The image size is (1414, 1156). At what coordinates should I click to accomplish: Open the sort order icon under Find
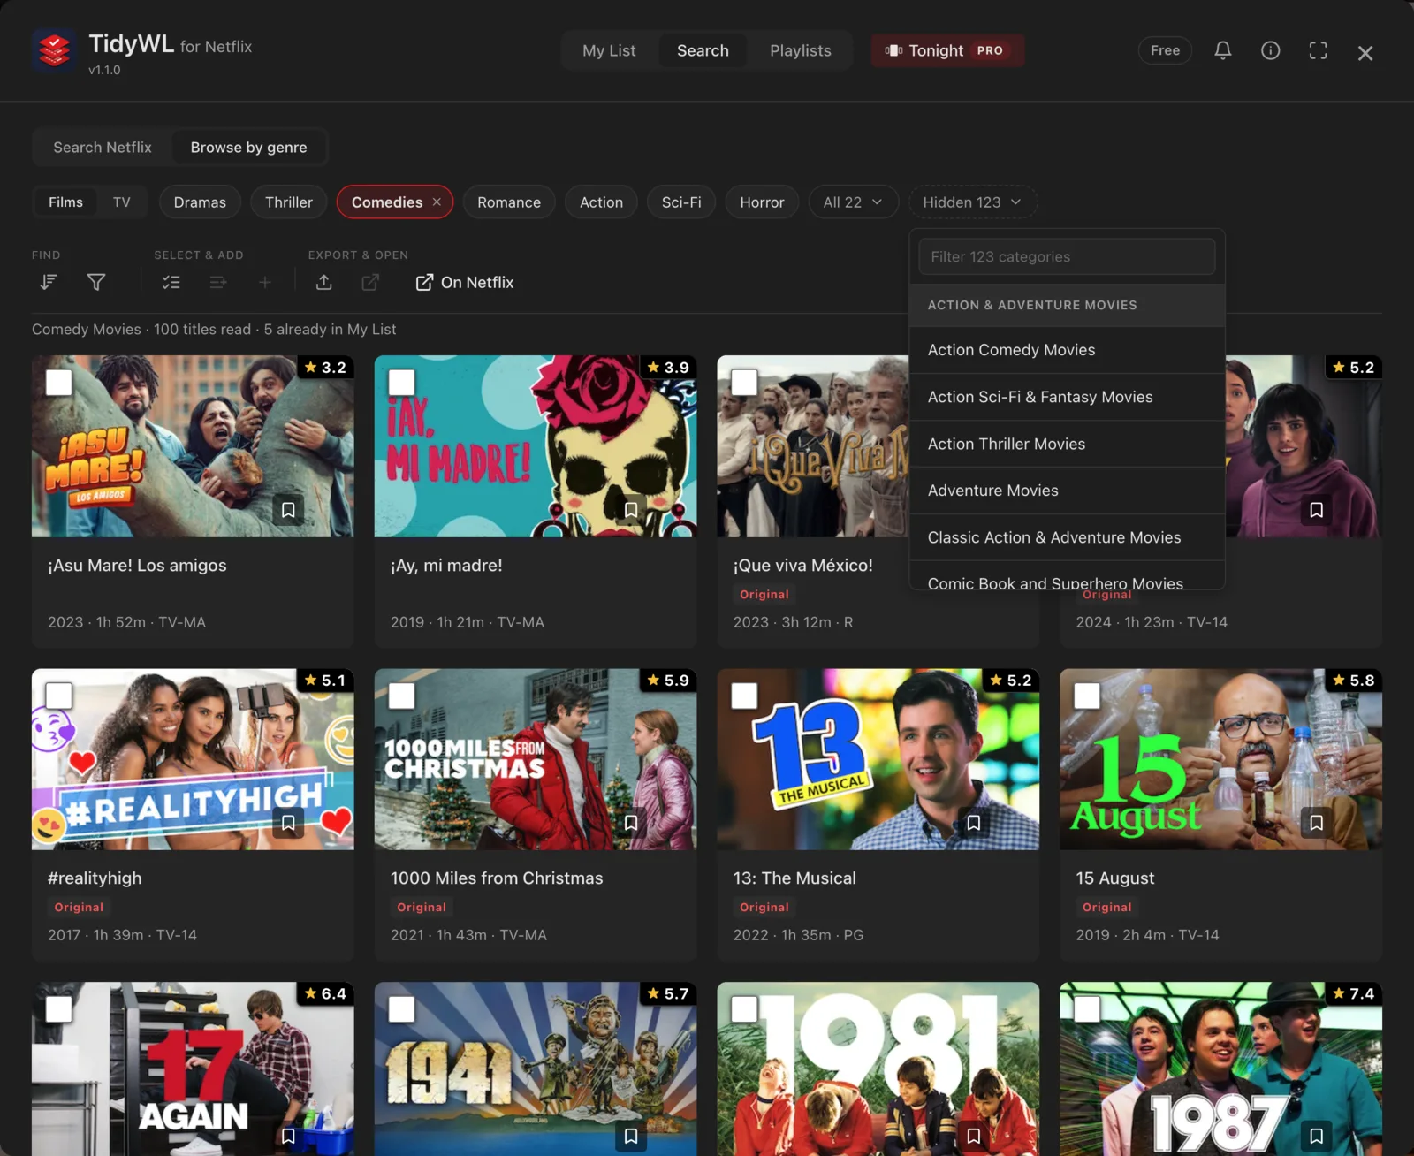coord(49,282)
